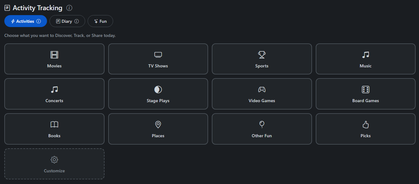Click the Stage Plays half-moon icon
Viewport: 419px width, 184px height.
pyautogui.click(x=158, y=89)
